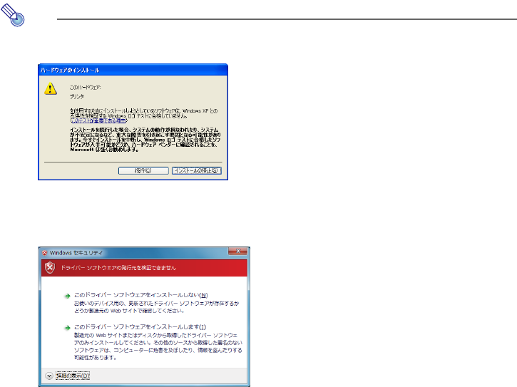
Task: Click the yellow warning triangle icon
Action: click(51, 88)
